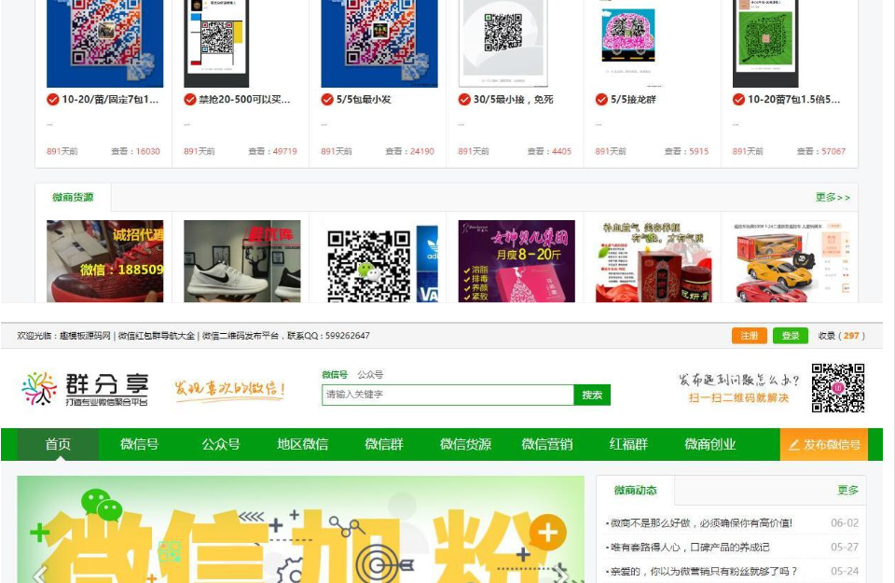Open the 公众号 navigation tab
The image size is (895, 583).
pos(221,444)
